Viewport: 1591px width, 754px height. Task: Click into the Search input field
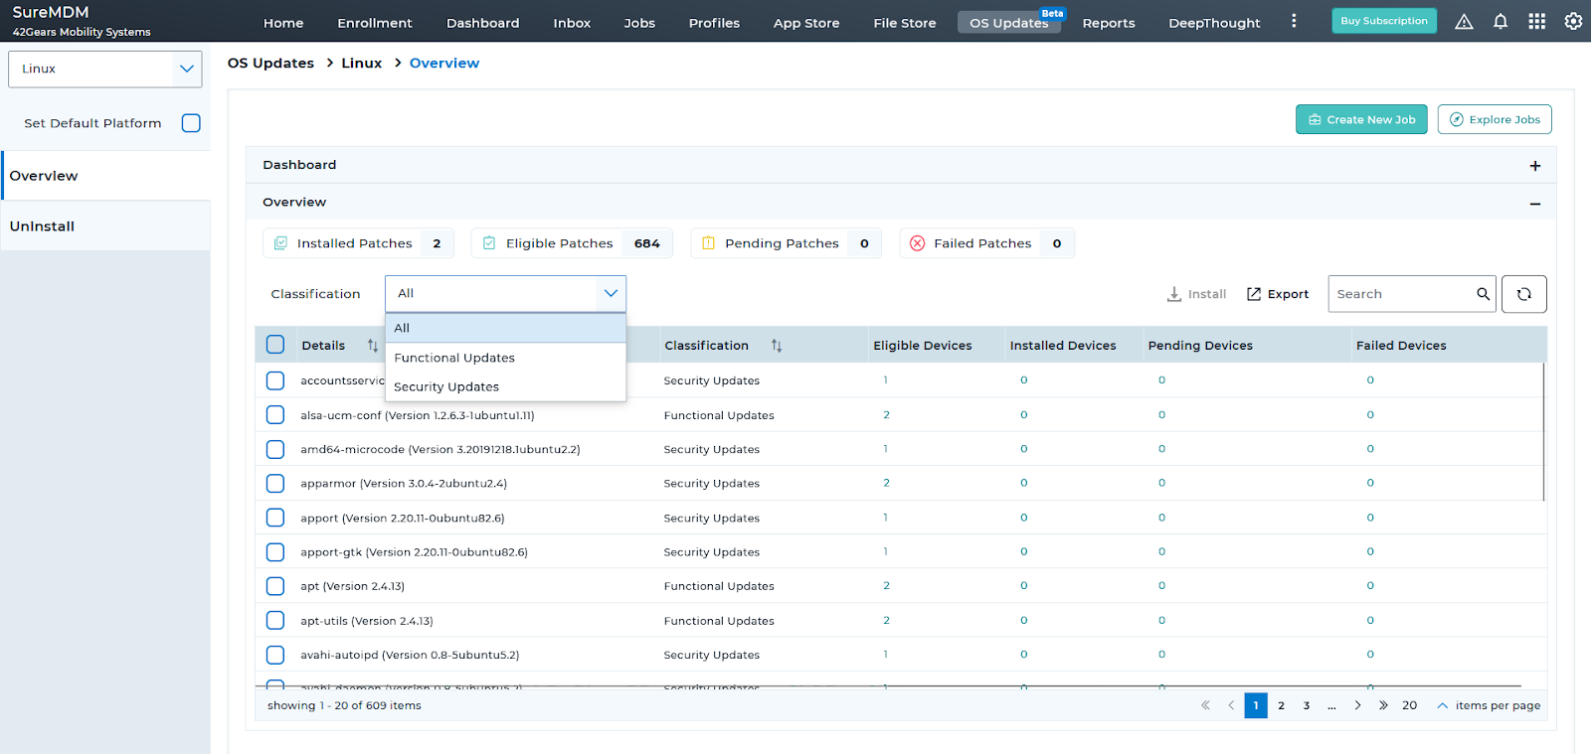tap(1400, 294)
